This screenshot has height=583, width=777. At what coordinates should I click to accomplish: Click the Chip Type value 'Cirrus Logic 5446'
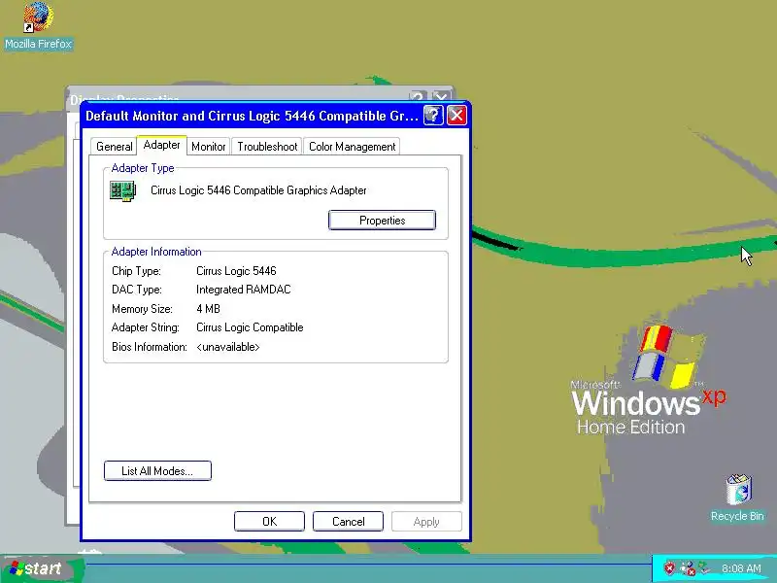pyautogui.click(x=236, y=271)
